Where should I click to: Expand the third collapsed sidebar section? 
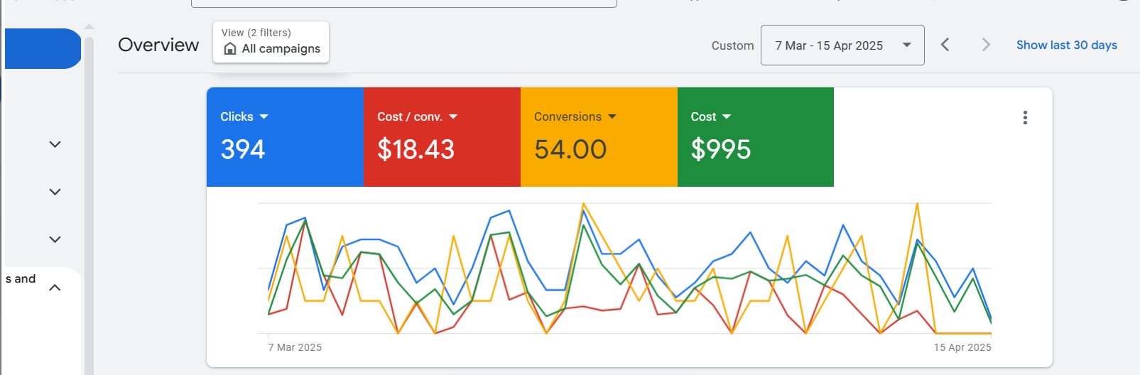coord(55,239)
